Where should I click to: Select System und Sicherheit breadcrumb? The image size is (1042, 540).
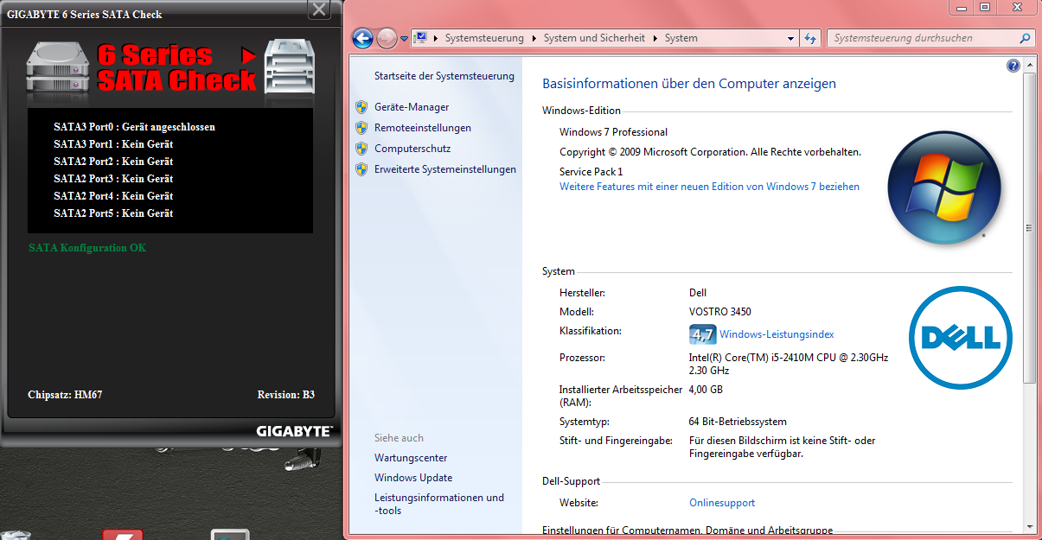click(594, 38)
